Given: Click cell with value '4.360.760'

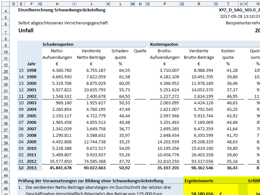Looking at the screenshot, I should tap(62, 71).
